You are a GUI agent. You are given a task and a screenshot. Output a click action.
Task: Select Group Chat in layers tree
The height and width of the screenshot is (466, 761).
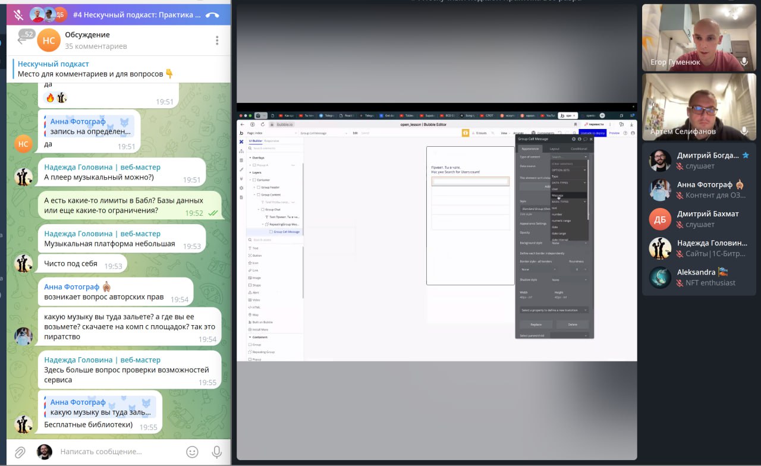(x=271, y=209)
